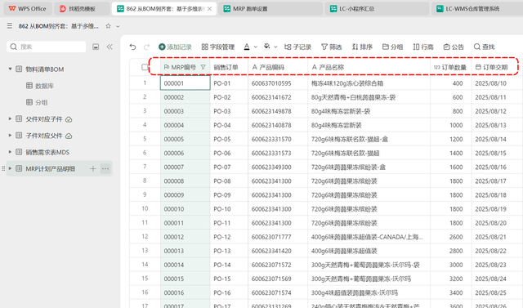Click 添加记录 to add a record
The height and width of the screenshot is (308, 523).
click(175, 47)
